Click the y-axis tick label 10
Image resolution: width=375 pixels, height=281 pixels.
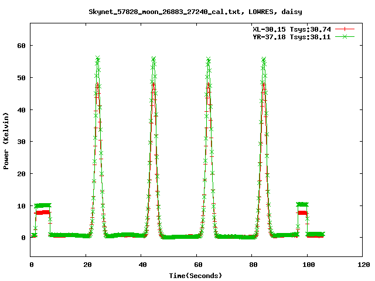(x=22, y=206)
